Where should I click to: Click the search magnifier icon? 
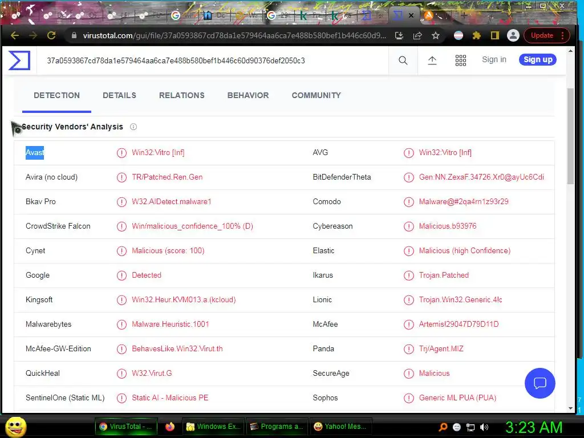point(403,60)
